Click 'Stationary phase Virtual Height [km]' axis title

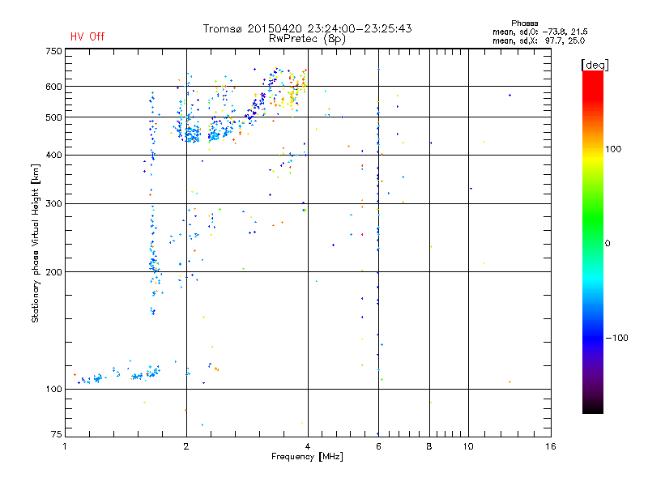(x=36, y=243)
